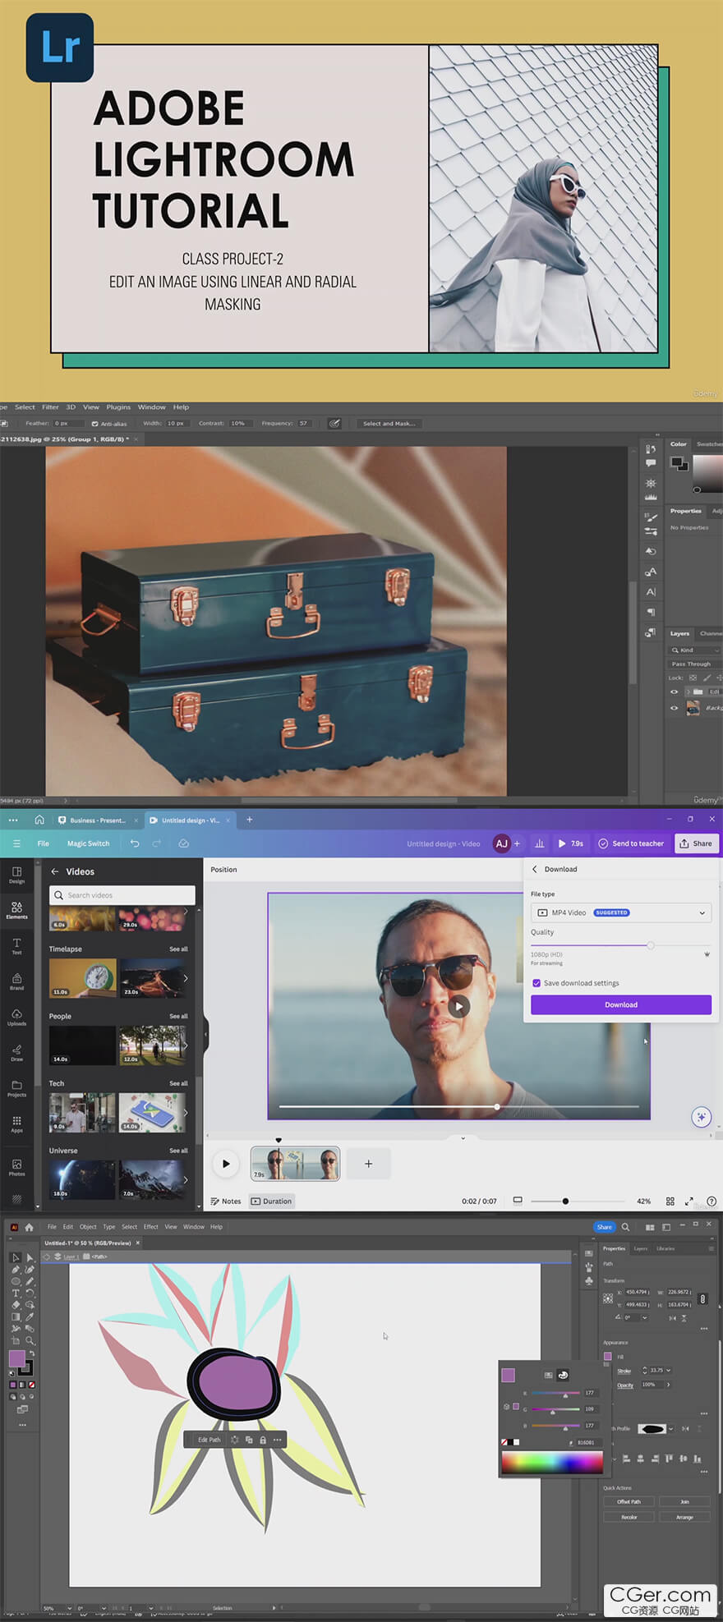The height and width of the screenshot is (1622, 723).
Task: Expand the Photoshop layer group arrow
Action: [687, 692]
